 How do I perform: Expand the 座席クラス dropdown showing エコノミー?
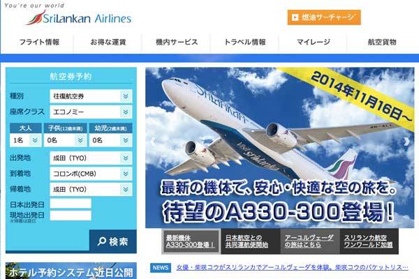coord(91,112)
